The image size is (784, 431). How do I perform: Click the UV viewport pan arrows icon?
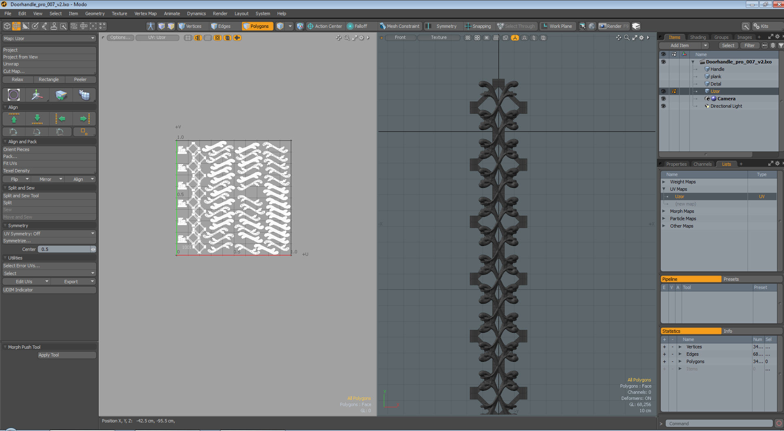(339, 38)
